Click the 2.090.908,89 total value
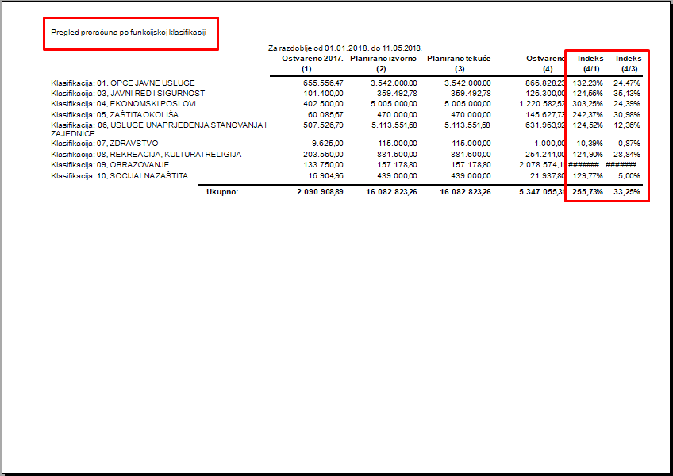This screenshot has width=673, height=476. coord(320,192)
